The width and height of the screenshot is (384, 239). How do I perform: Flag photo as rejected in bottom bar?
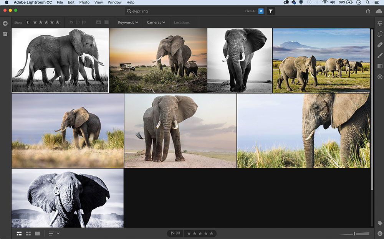click(178, 233)
